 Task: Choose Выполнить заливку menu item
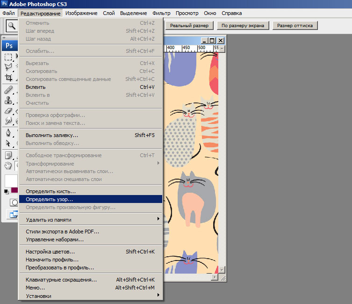[91, 135]
